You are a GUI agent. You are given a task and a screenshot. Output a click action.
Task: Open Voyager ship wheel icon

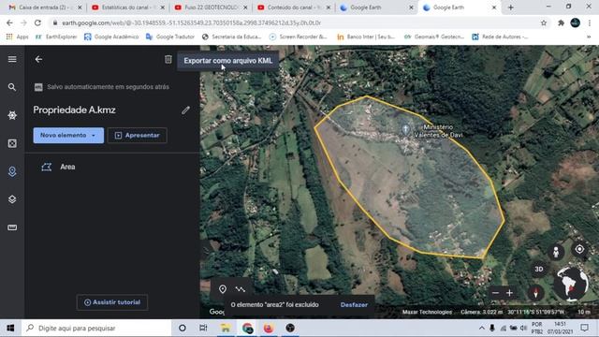pos(12,115)
